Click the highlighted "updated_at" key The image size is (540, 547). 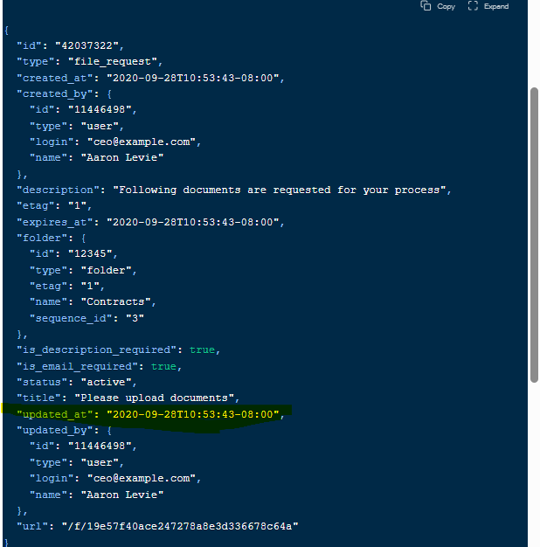pyautogui.click(x=55, y=414)
